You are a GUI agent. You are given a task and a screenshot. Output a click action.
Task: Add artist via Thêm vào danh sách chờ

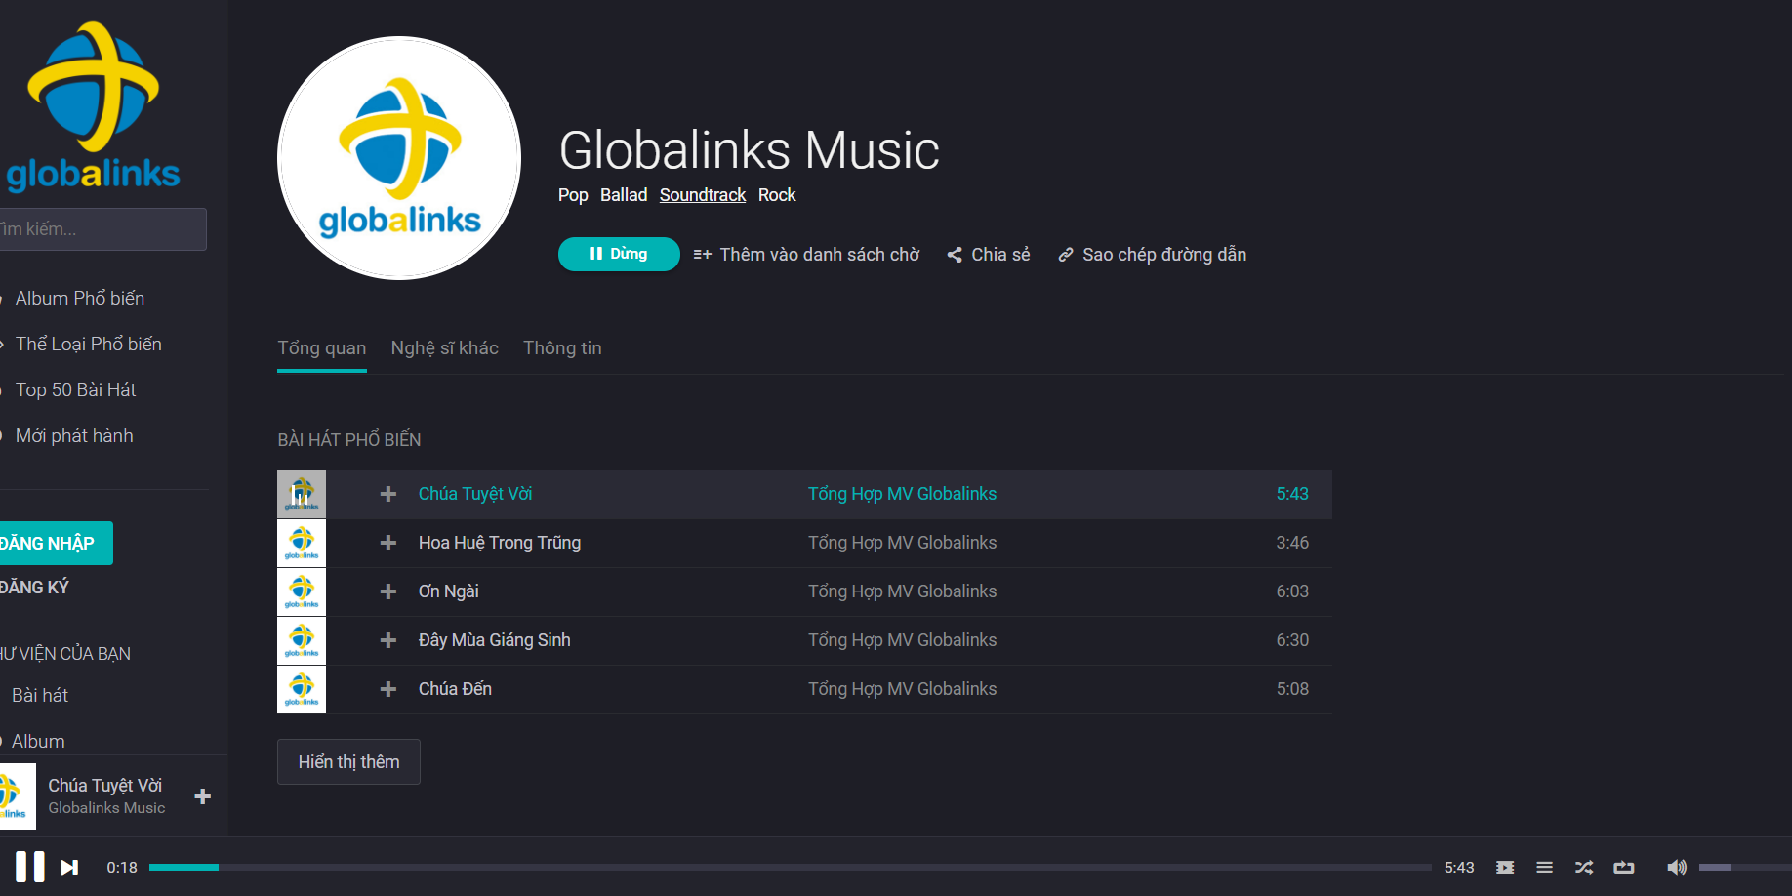(807, 255)
